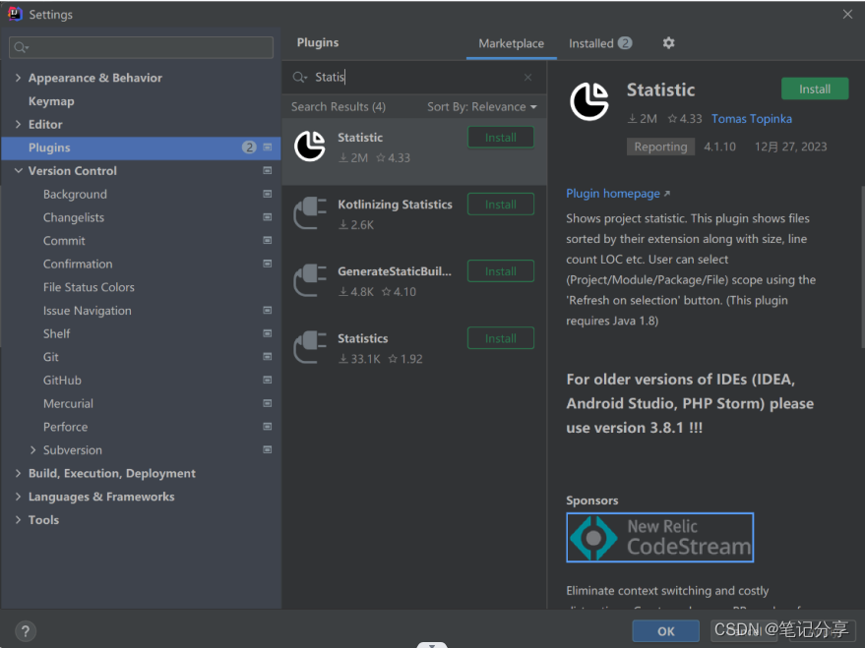The image size is (865, 648).
Task: Click the project-level icon next to Plugins
Action: 268,147
